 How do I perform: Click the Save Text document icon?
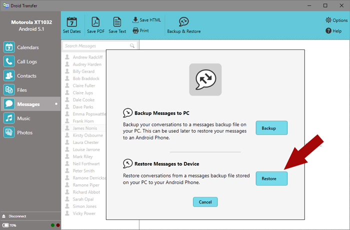117,25
